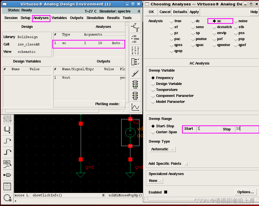This screenshot has height=206, width=259.
Task: Toggle the Enabled checkbox
Action: [166, 192]
